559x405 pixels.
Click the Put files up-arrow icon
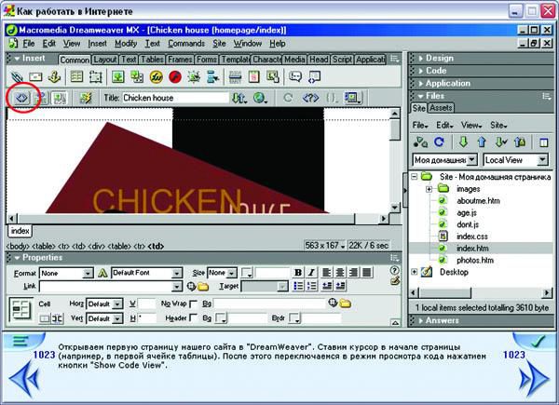coord(480,142)
